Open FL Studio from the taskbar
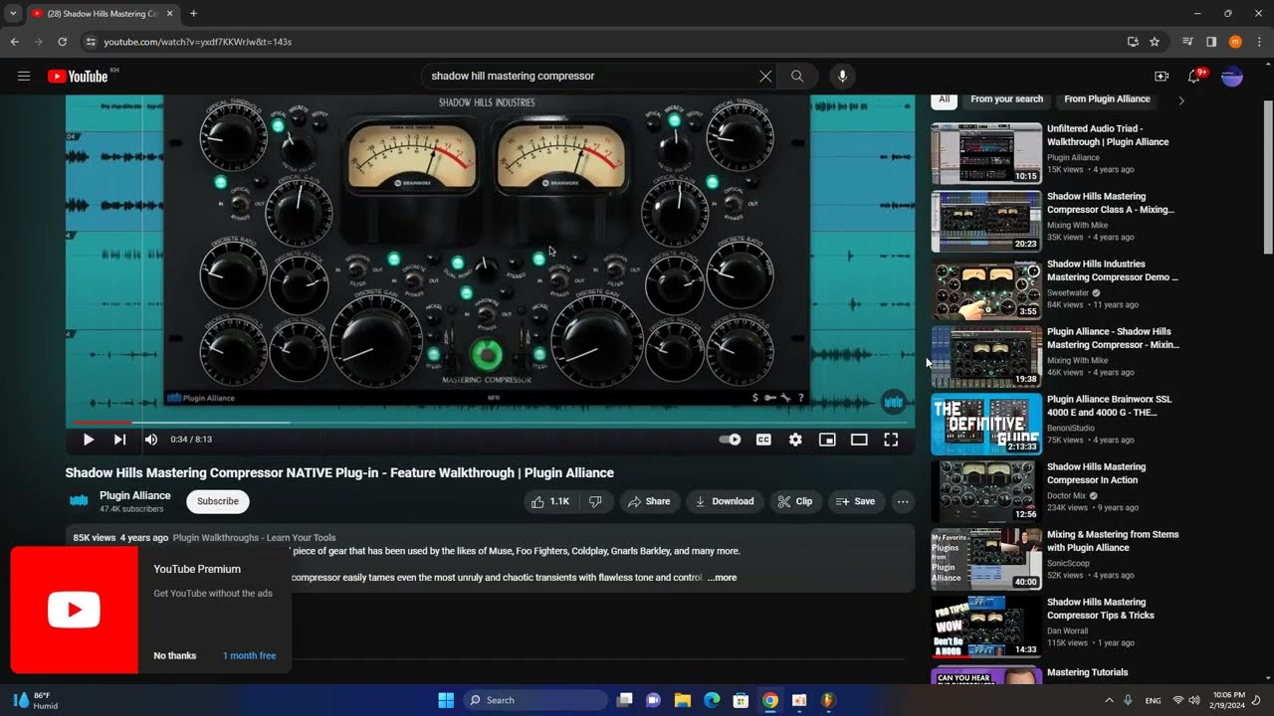Screen dimensions: 1274x716 pos(828,700)
